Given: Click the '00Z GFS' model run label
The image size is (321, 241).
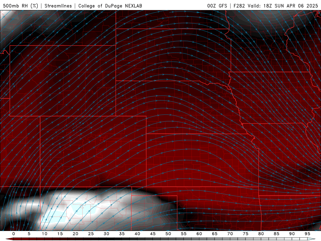Looking at the screenshot, I should point(217,6).
